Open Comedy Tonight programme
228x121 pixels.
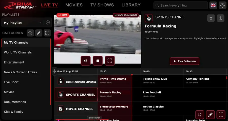(206, 81)
